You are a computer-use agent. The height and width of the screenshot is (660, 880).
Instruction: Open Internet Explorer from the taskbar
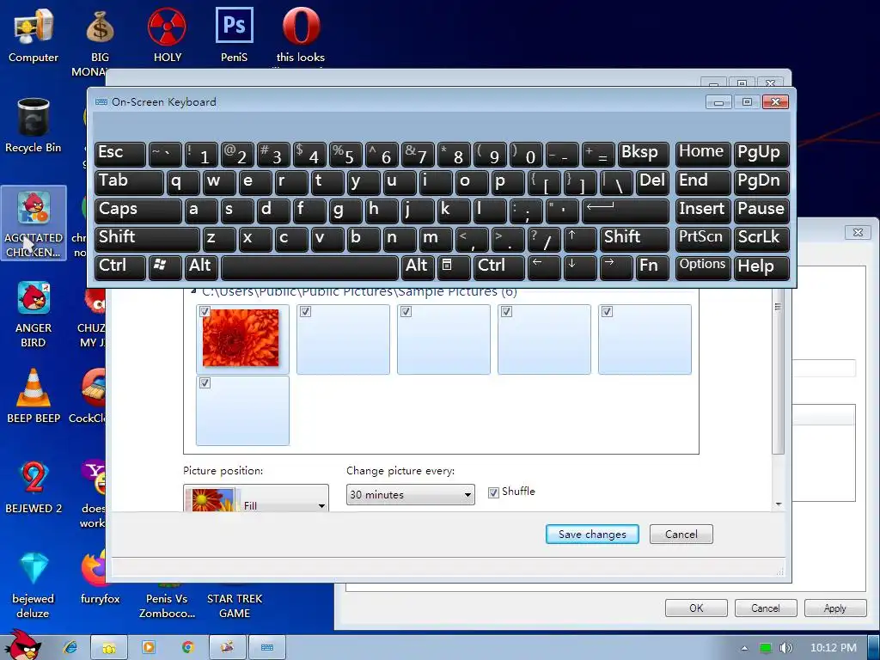[x=70, y=648]
